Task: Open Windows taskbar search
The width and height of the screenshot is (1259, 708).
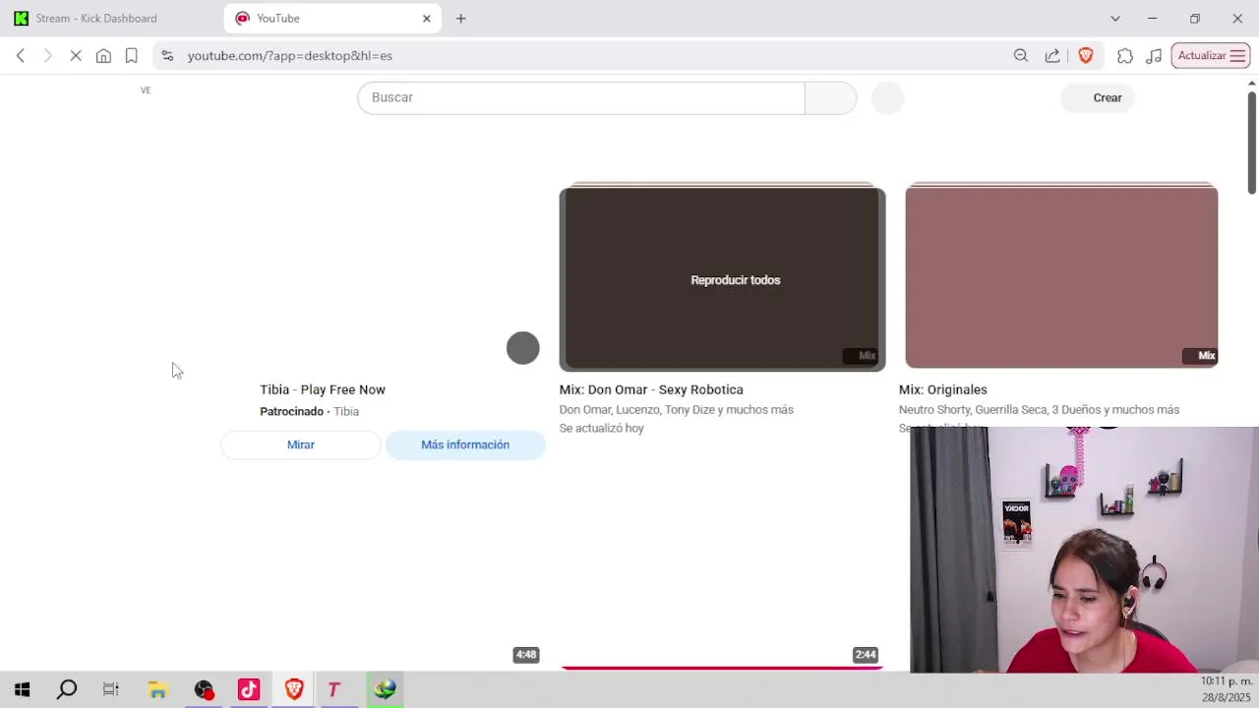Action: 67,690
